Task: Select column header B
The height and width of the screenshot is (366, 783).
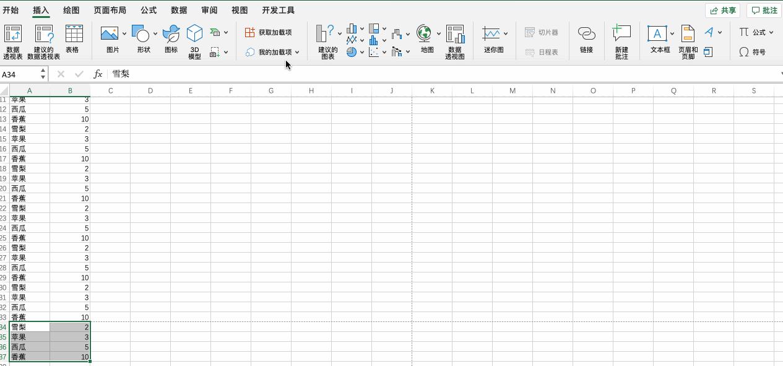Action: [x=70, y=90]
